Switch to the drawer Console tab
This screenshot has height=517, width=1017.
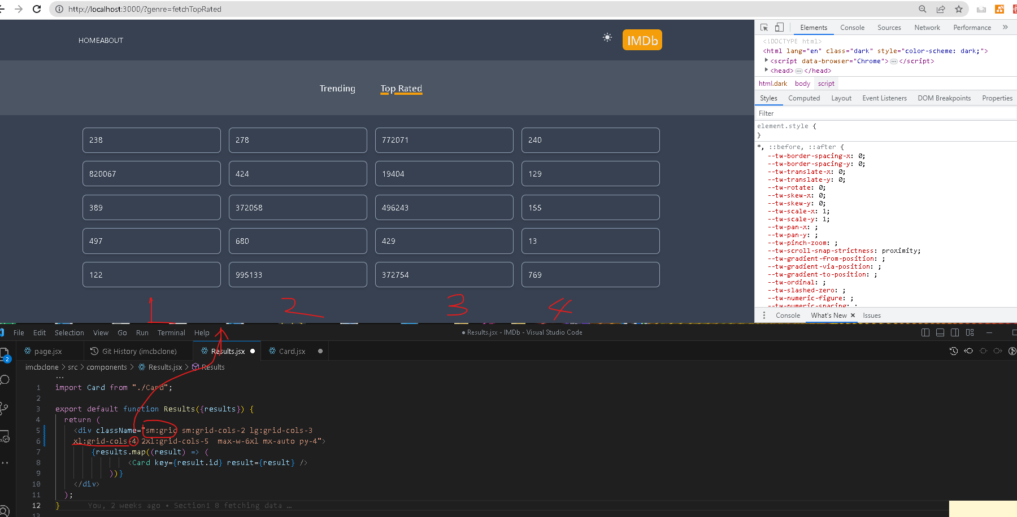(x=788, y=316)
